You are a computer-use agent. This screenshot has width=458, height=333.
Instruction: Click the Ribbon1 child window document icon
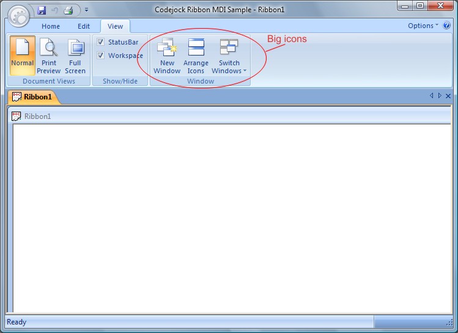[x=16, y=116]
